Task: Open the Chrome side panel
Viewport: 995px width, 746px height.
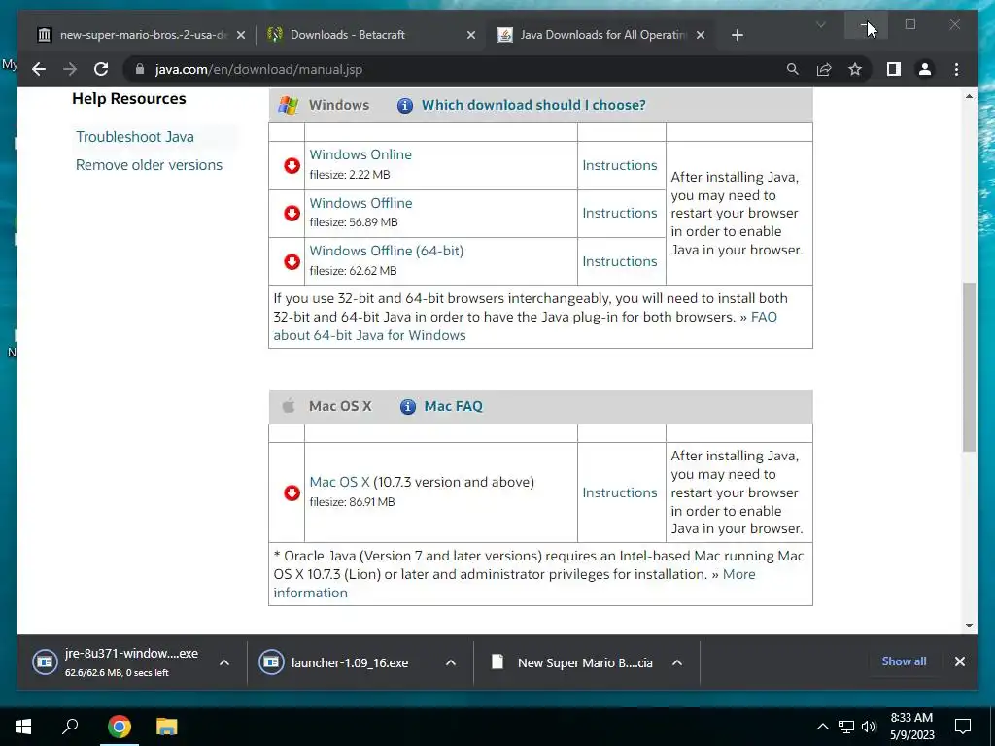Action: tap(894, 69)
